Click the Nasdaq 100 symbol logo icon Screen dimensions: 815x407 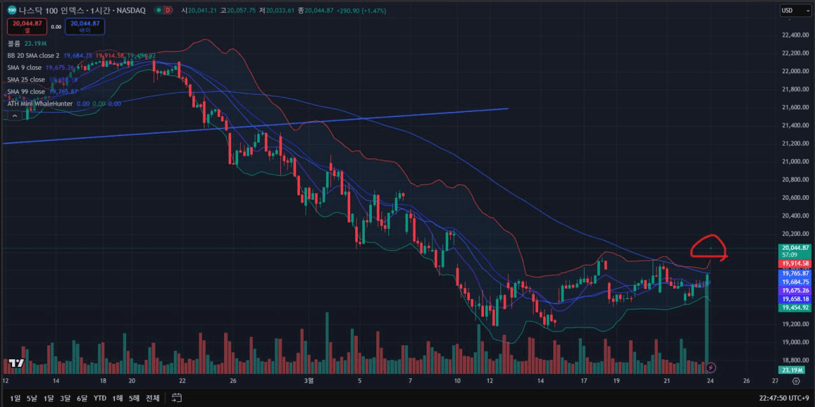(x=12, y=10)
